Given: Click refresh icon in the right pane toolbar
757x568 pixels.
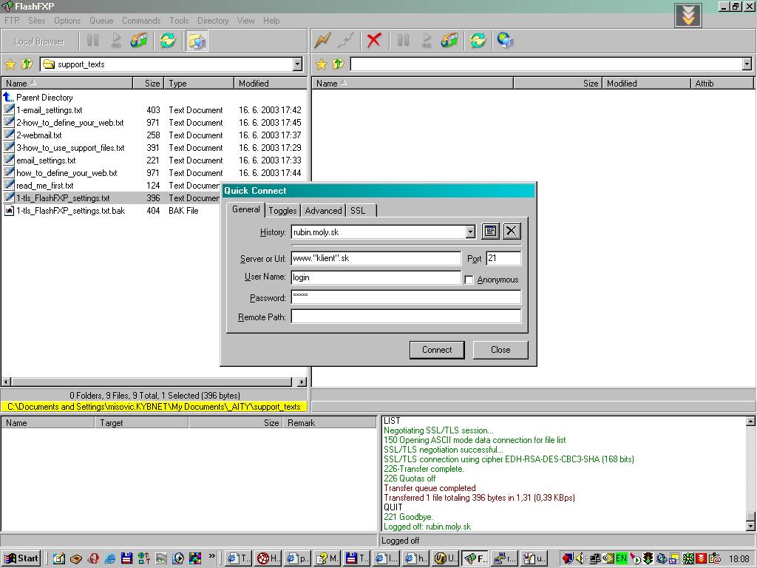Looking at the screenshot, I should click(478, 41).
